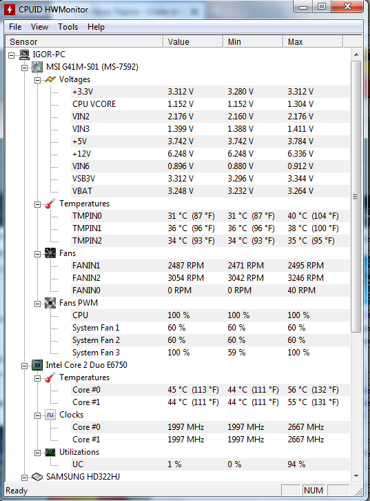Collapse the Fans PWM branch
The height and width of the screenshot is (501, 370).
tap(37, 304)
